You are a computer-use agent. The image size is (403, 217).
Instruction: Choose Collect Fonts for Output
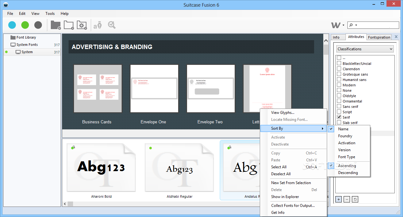(293, 206)
